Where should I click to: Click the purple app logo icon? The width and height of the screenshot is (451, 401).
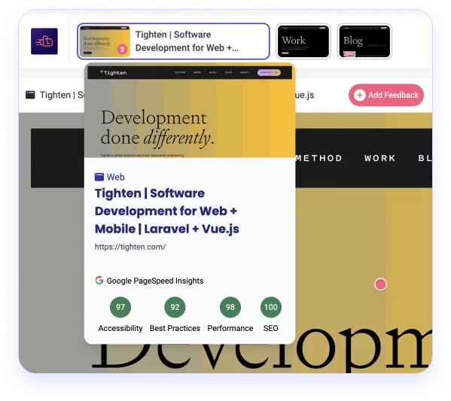(44, 41)
